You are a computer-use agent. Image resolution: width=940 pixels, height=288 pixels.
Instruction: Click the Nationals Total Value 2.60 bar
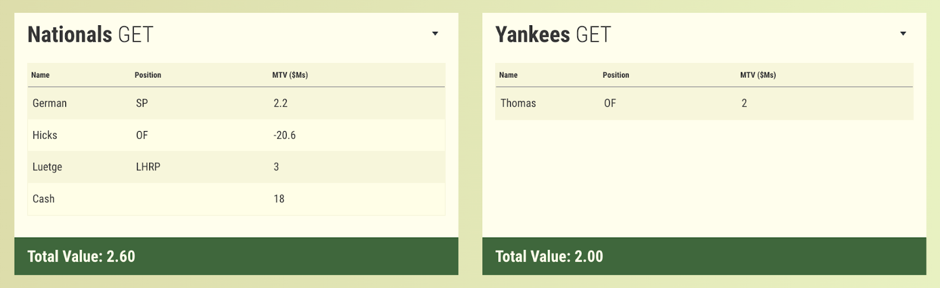236,256
